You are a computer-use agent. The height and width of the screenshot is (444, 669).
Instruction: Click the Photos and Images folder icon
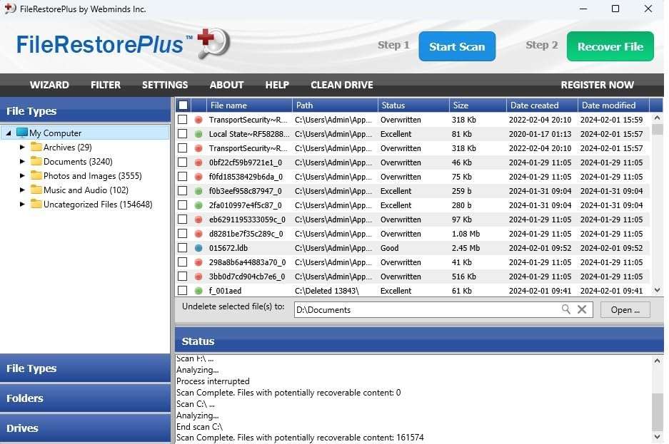(36, 176)
